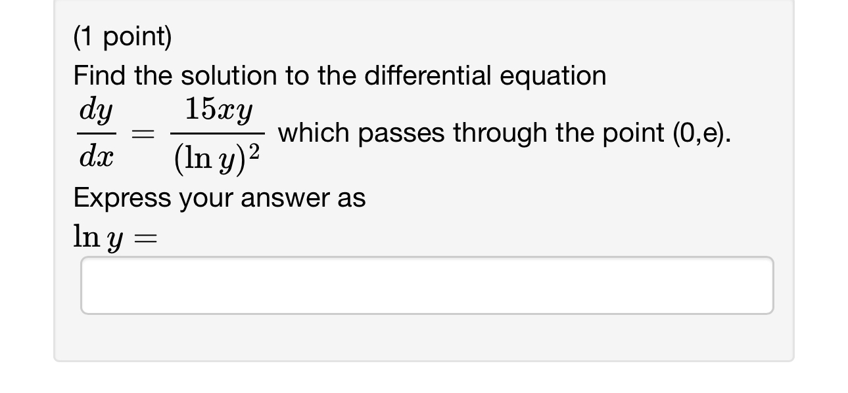Click the dx term of the derivative

[x=95, y=154]
